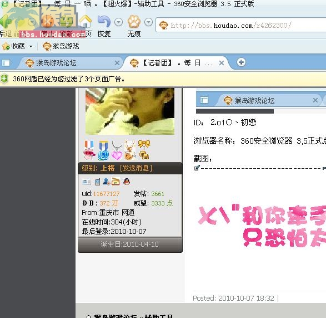Open dropdown arrow next to restore icon
The height and width of the screenshot is (318, 326).
tap(118, 22)
